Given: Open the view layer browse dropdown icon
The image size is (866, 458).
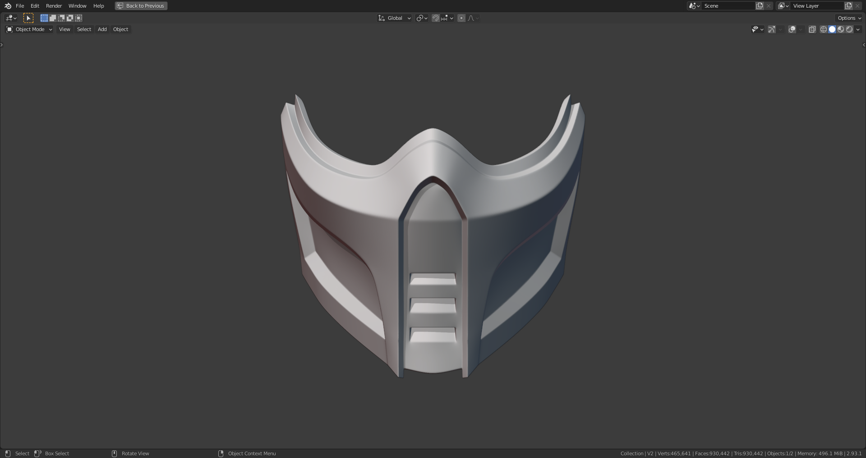Looking at the screenshot, I should tap(783, 6).
